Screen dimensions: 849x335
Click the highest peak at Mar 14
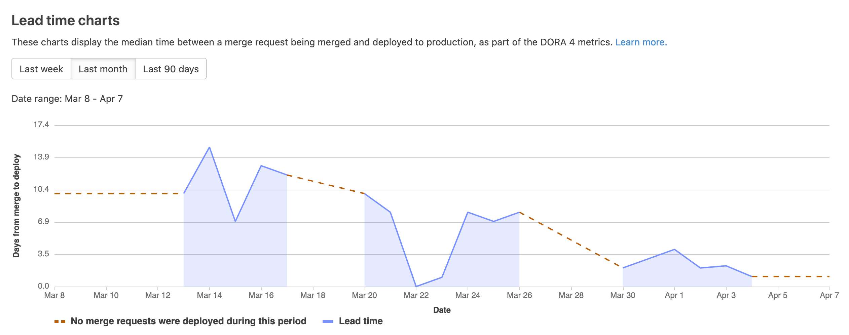[210, 147]
